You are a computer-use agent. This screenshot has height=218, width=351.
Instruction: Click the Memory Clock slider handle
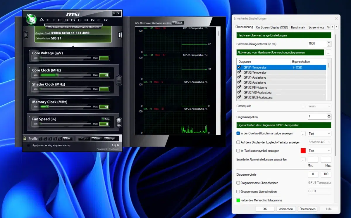[x=47, y=107]
